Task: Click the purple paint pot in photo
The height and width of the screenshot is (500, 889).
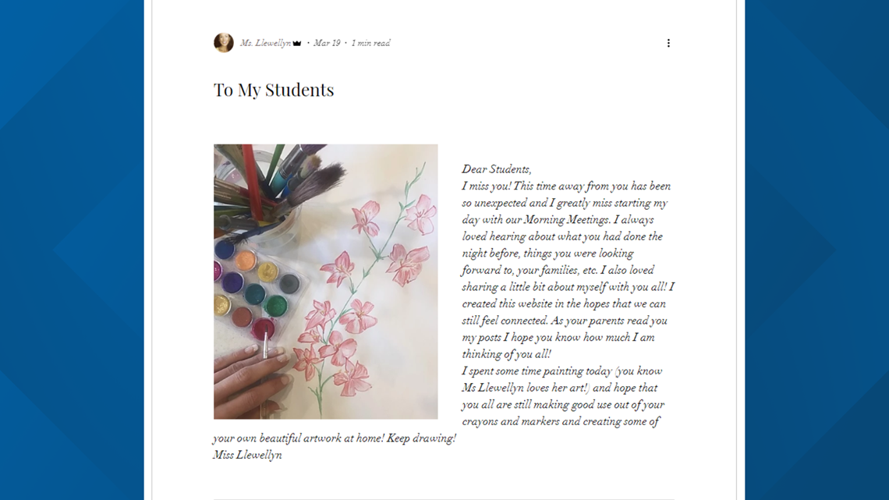Action: [x=232, y=281]
